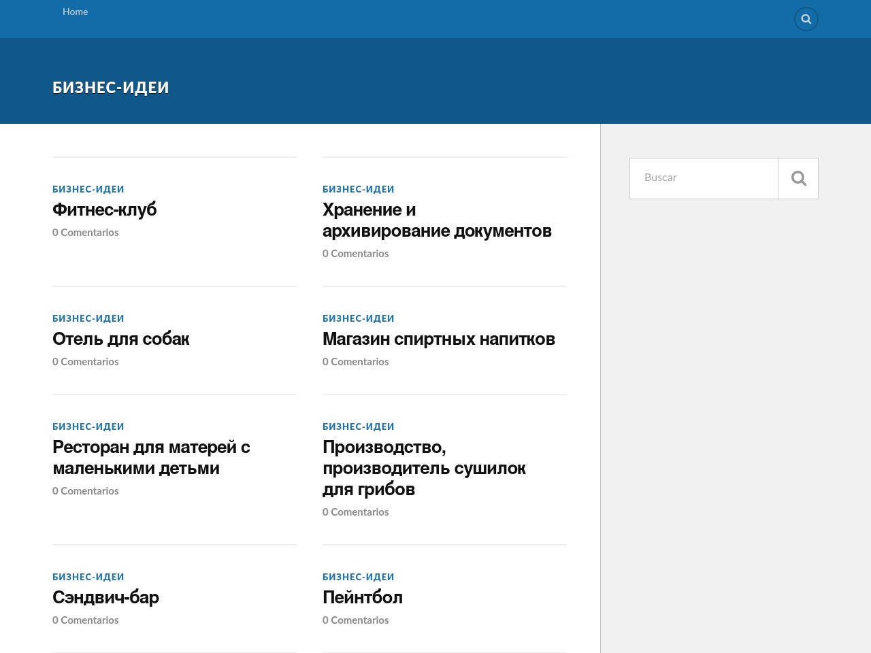Go to the Home menu item
The height and width of the screenshot is (653, 871).
(x=75, y=12)
